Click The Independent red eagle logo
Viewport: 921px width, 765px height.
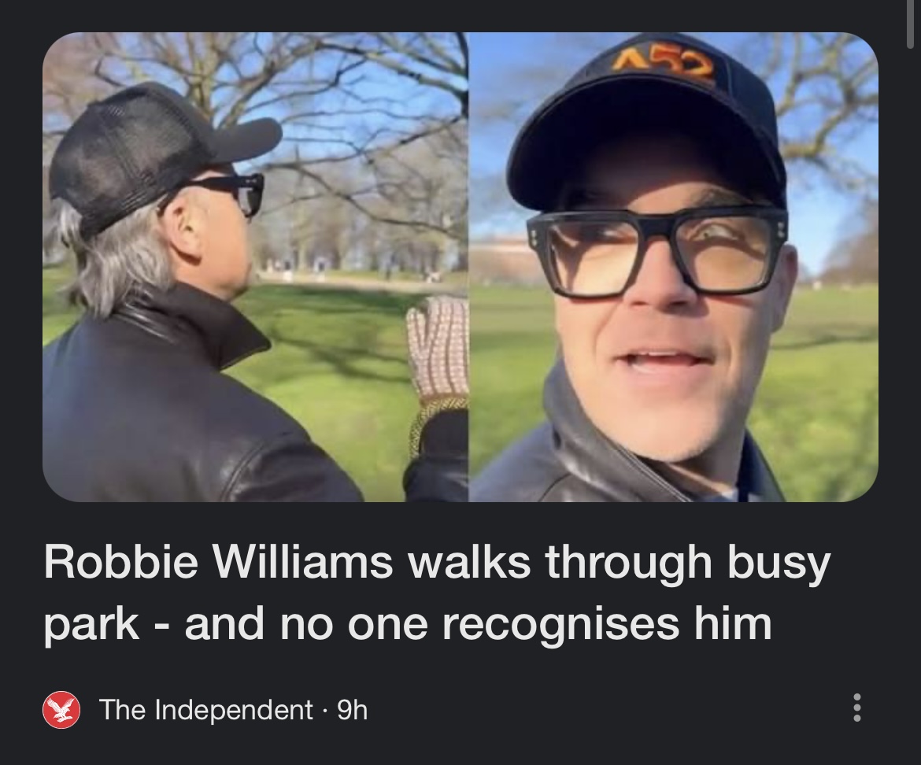[61, 710]
